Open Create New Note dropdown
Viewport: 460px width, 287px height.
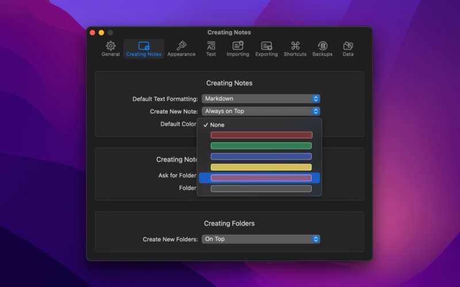261,111
